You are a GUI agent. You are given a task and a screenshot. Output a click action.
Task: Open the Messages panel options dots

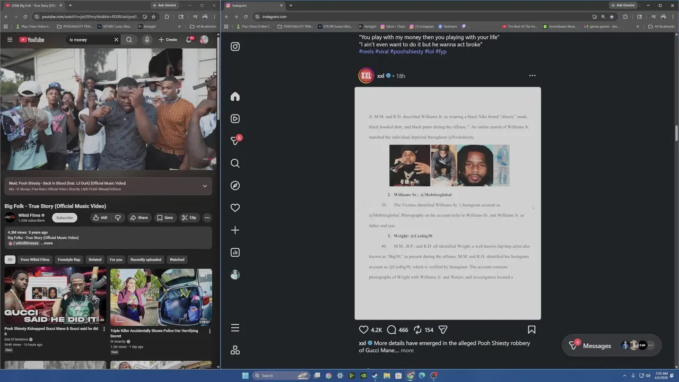click(x=650, y=345)
